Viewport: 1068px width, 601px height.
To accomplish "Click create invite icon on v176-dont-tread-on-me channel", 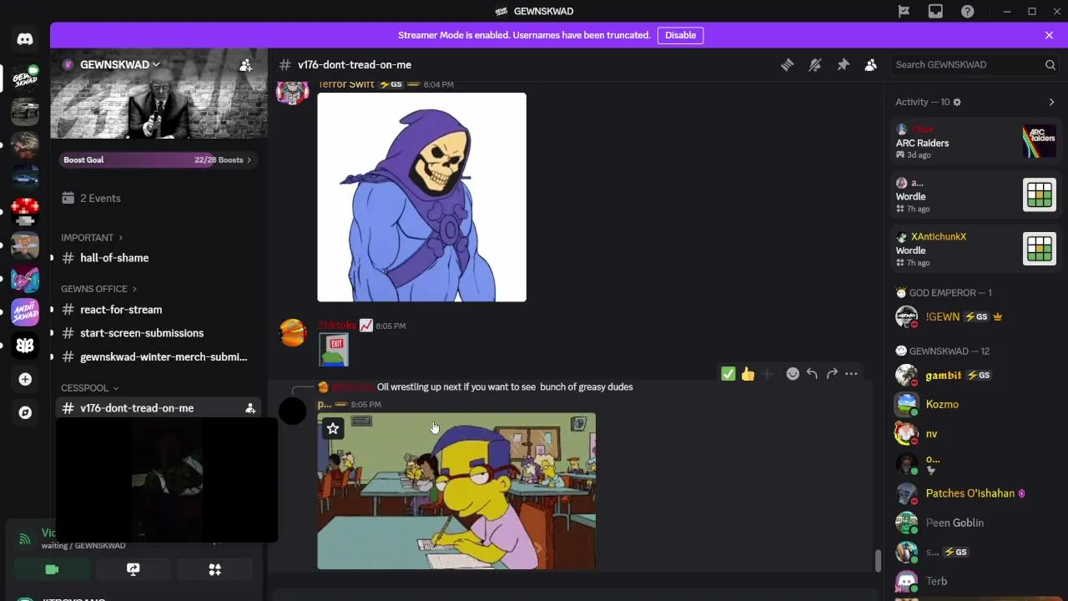I will click(249, 408).
